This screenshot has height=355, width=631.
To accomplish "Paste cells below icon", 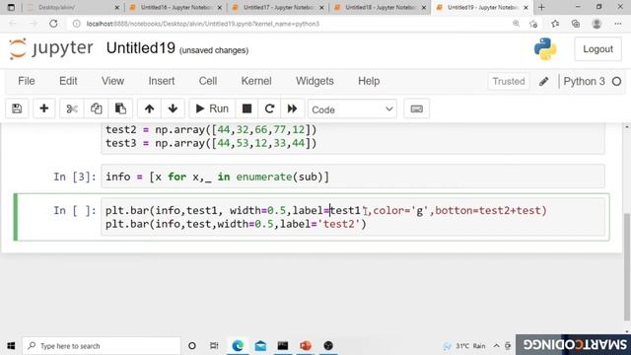I will [x=120, y=108].
